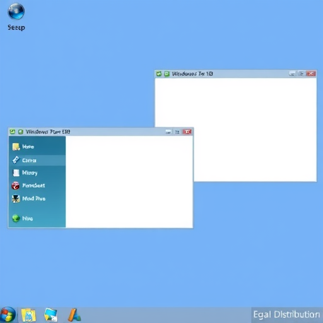Click the red round sidebar icon

(16, 185)
